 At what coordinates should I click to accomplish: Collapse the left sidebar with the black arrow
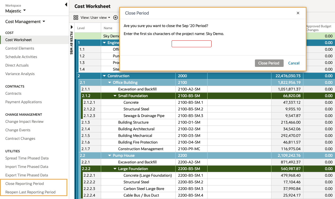(66, 5)
